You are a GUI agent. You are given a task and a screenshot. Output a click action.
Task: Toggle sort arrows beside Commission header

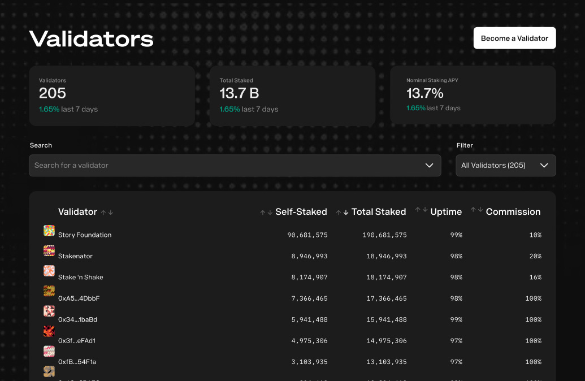[476, 210]
